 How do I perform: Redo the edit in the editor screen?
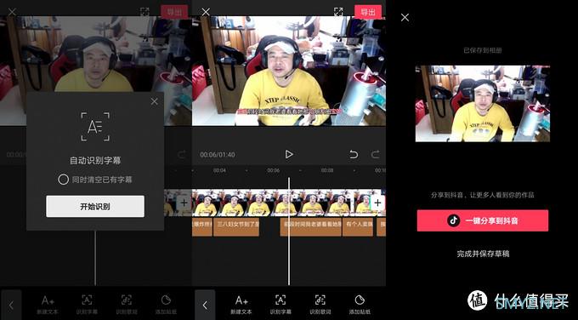[x=375, y=154]
